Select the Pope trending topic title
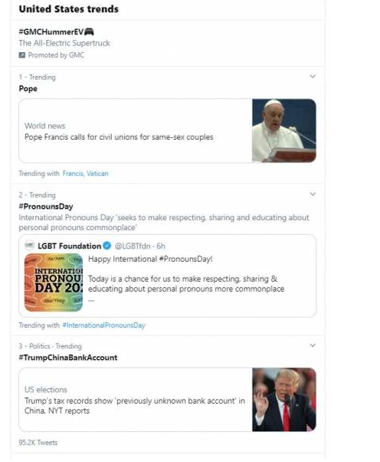This screenshot has width=380, height=462. tap(28, 88)
